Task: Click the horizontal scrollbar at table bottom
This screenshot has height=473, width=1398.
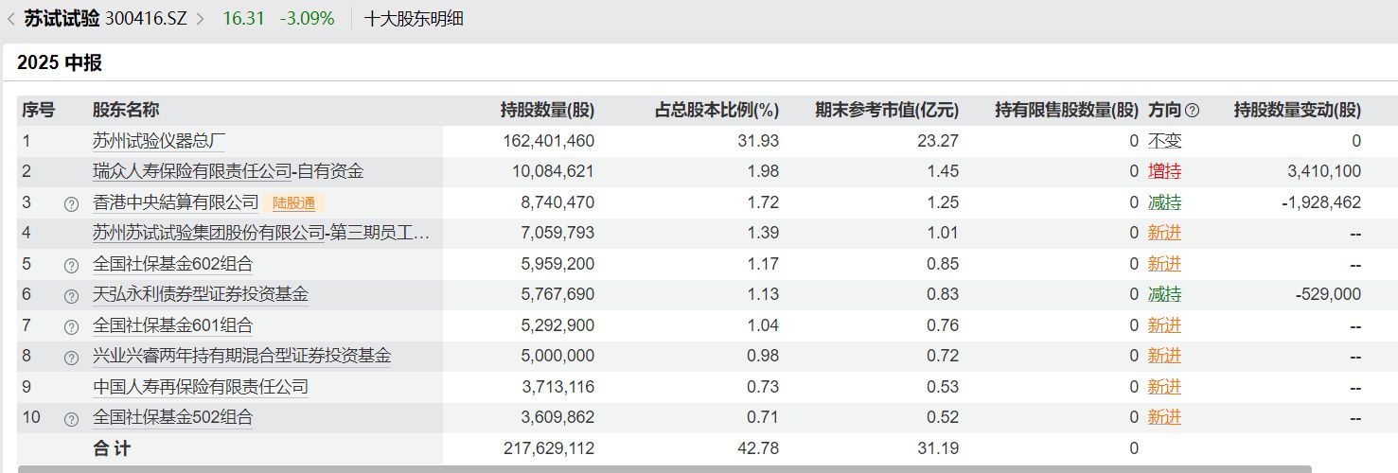Action: click(x=663, y=468)
